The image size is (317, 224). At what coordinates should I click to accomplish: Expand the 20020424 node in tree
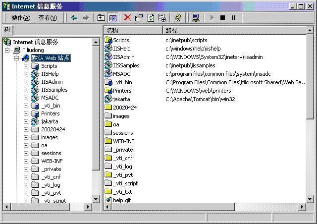click(26, 129)
